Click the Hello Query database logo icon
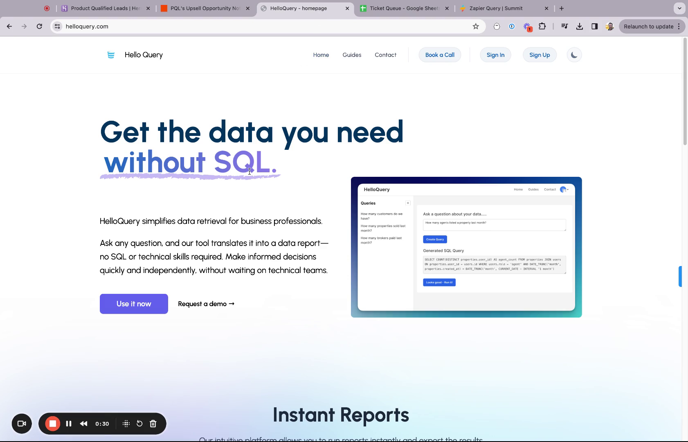688x442 pixels. pyautogui.click(x=111, y=55)
